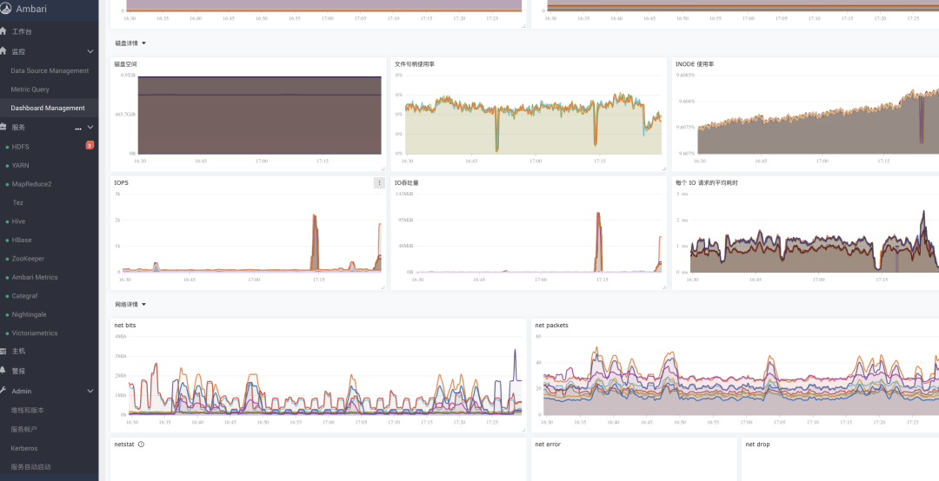Click the IOPS panel title
939x481 pixels.
tap(121, 183)
